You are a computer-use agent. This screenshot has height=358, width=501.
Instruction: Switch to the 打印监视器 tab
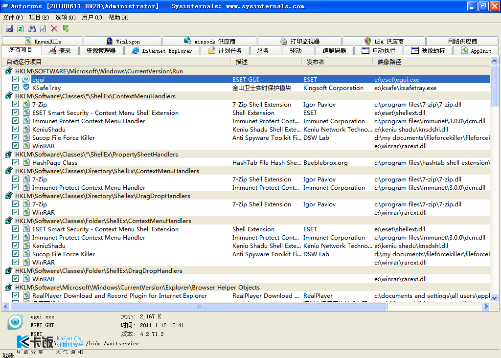[300, 41]
